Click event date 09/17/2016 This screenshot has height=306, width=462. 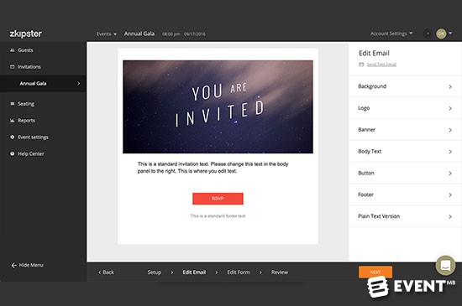click(x=195, y=34)
